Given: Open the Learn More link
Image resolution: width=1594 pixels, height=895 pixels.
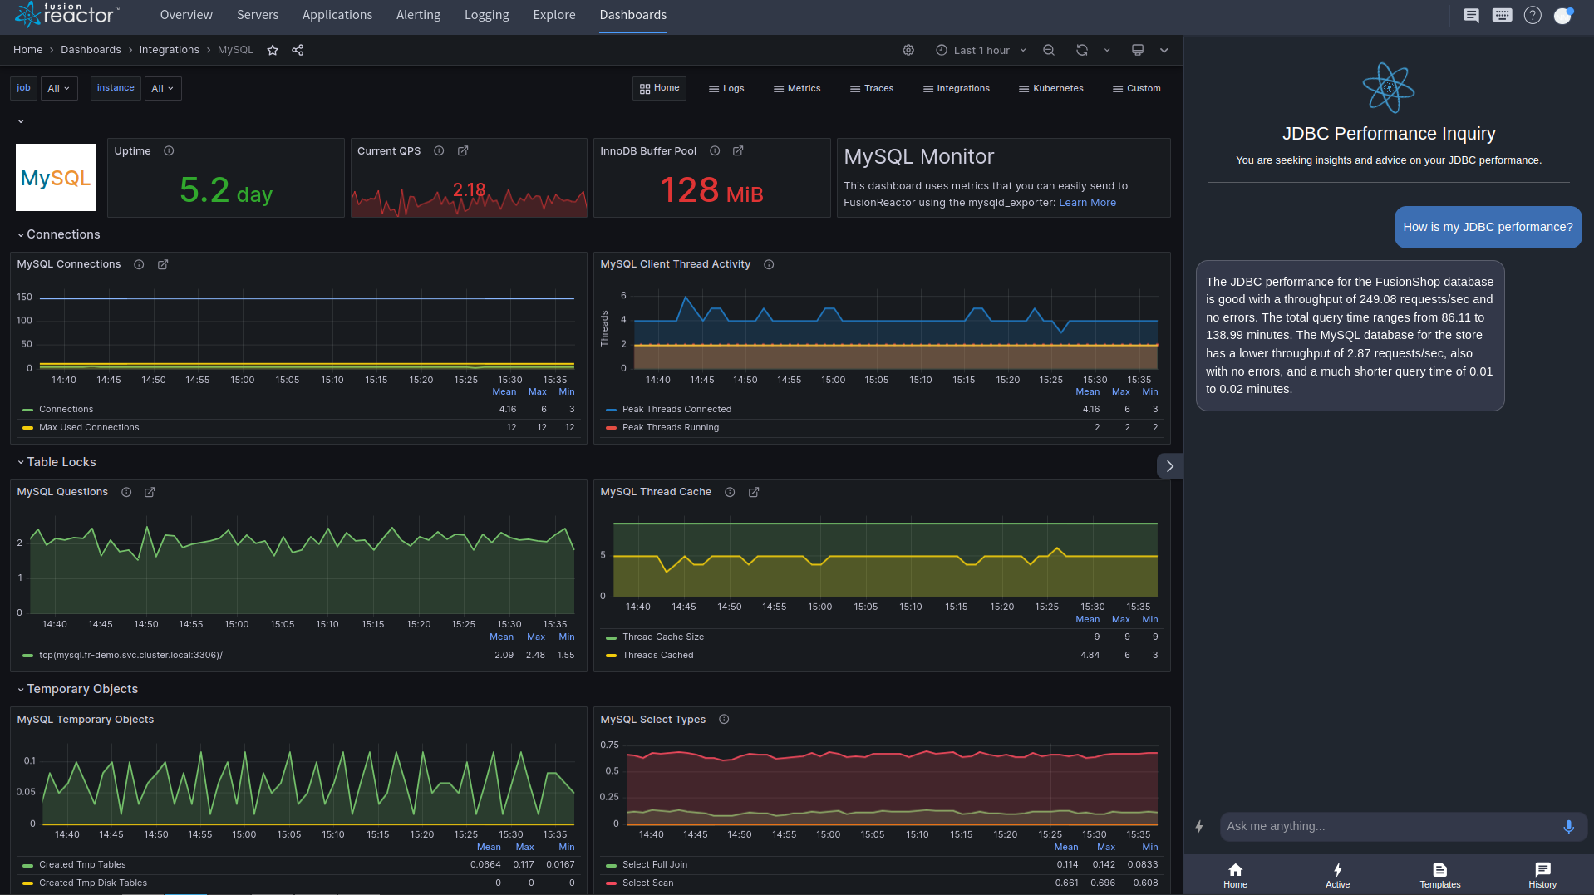Looking at the screenshot, I should 1087,202.
